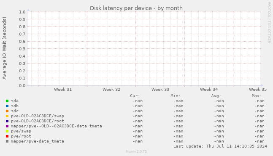Screen dimensions: 273x156
Task: Click the graph title Disk latency per device
Action: coord(136,8)
